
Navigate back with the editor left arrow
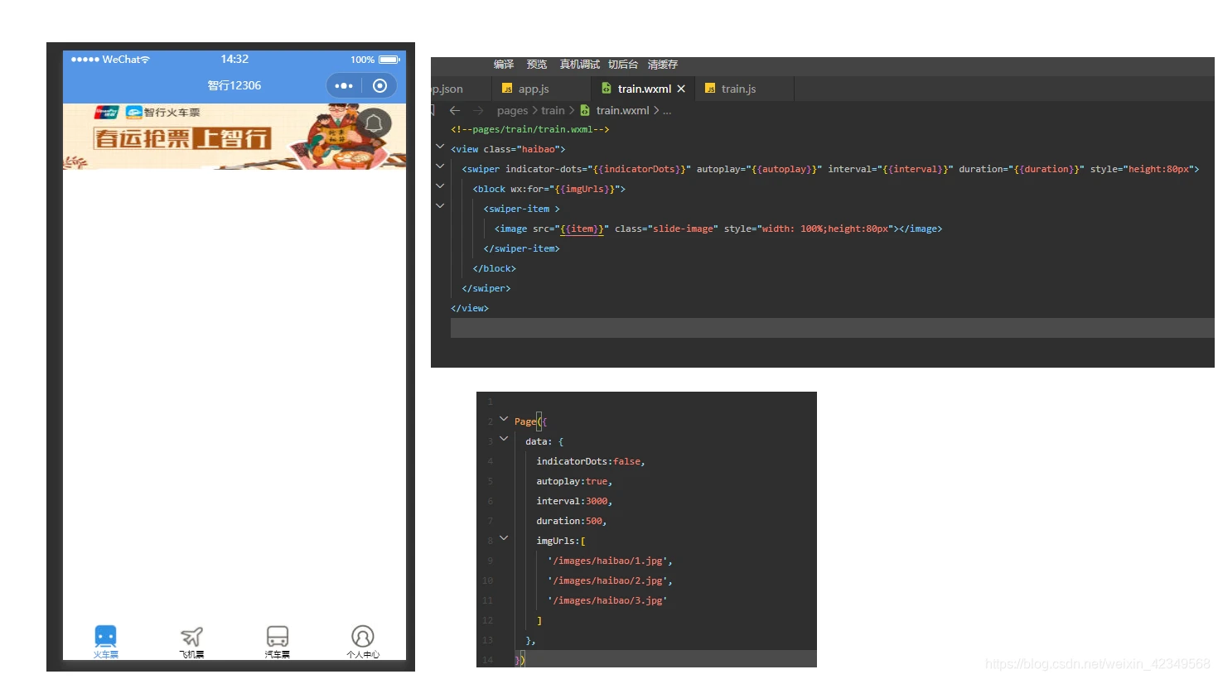(x=455, y=110)
